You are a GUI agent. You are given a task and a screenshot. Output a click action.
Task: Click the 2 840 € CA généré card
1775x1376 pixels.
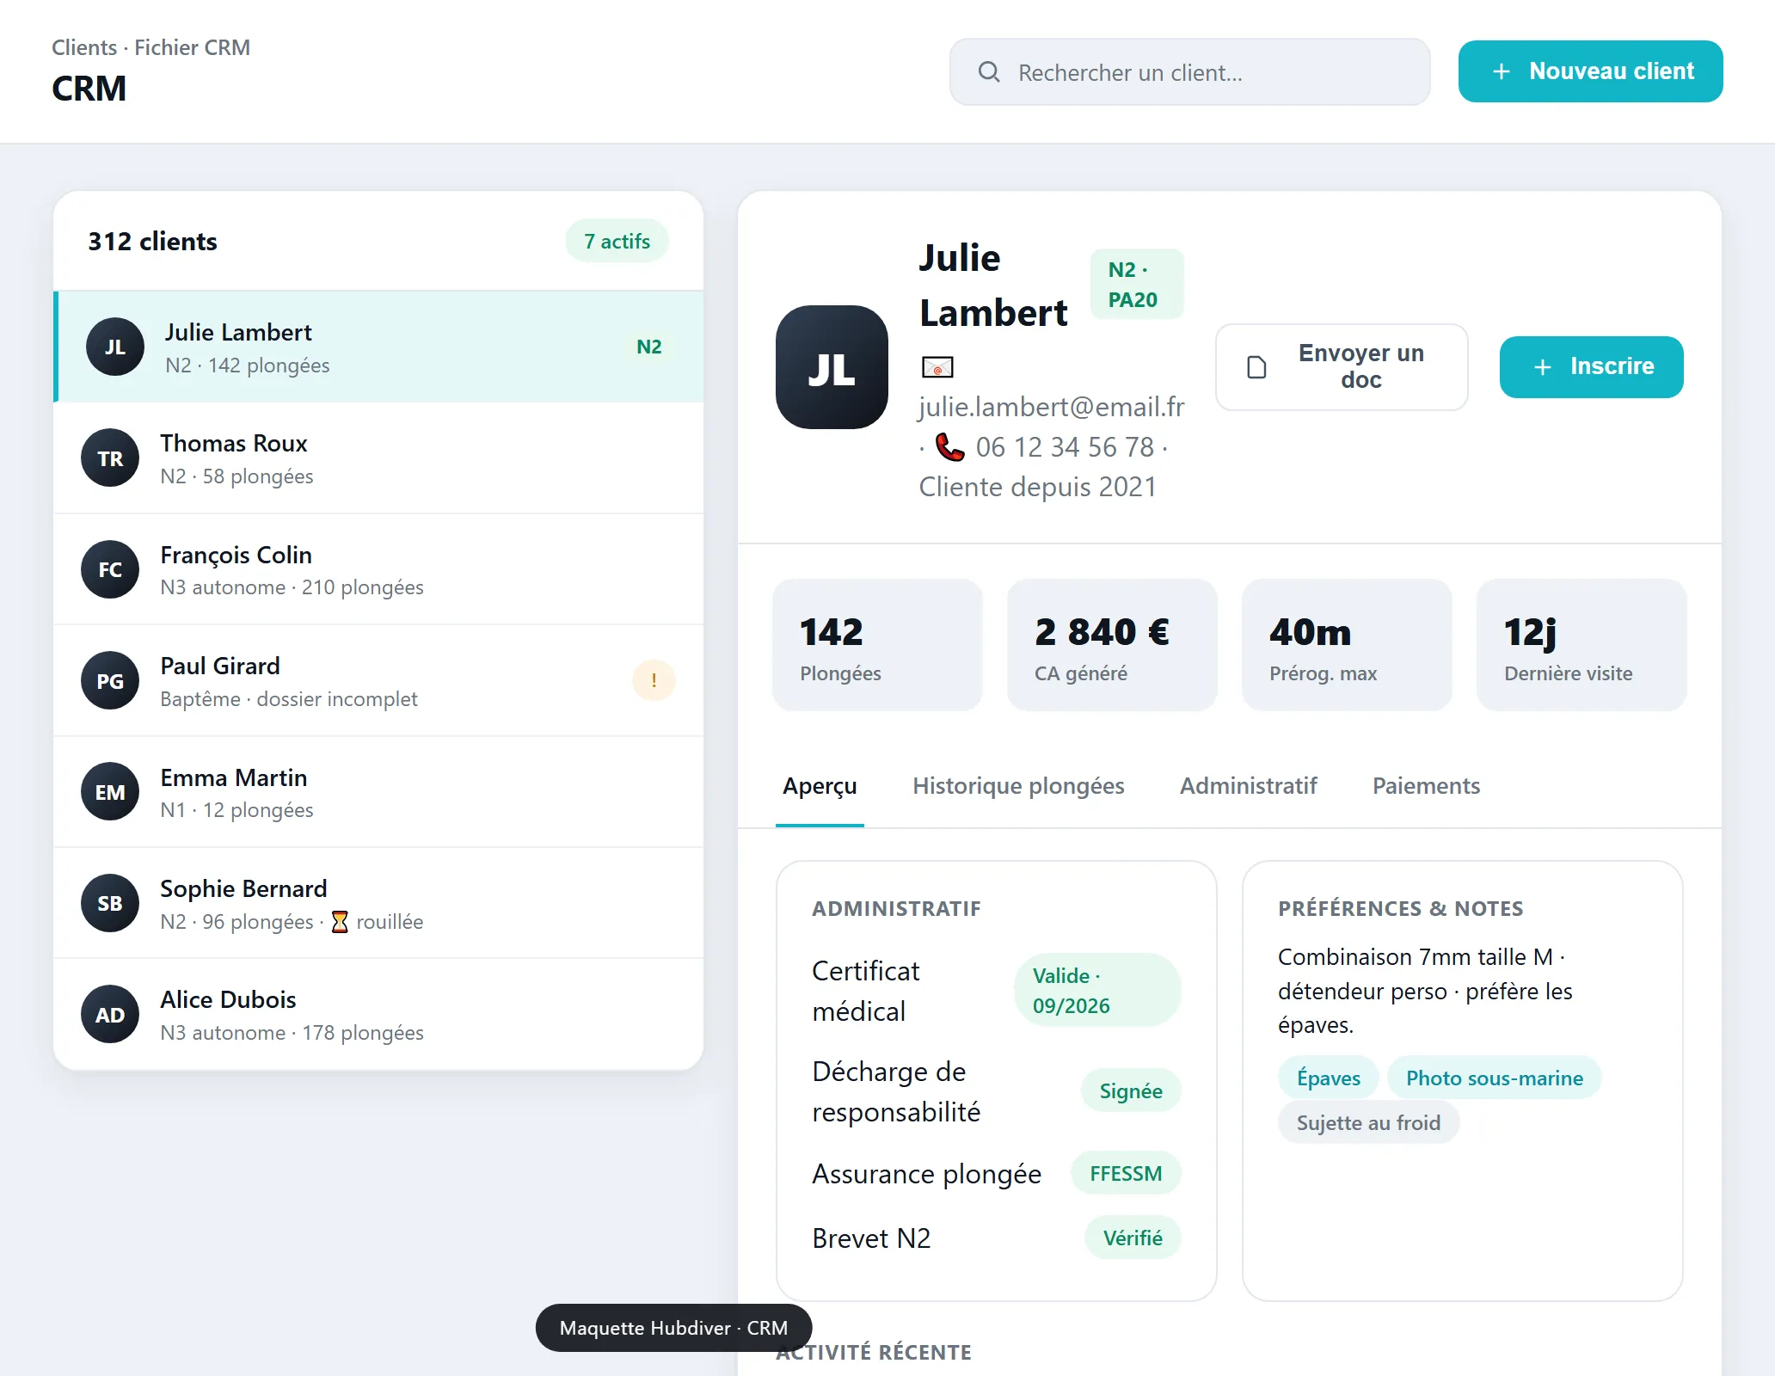click(1112, 645)
